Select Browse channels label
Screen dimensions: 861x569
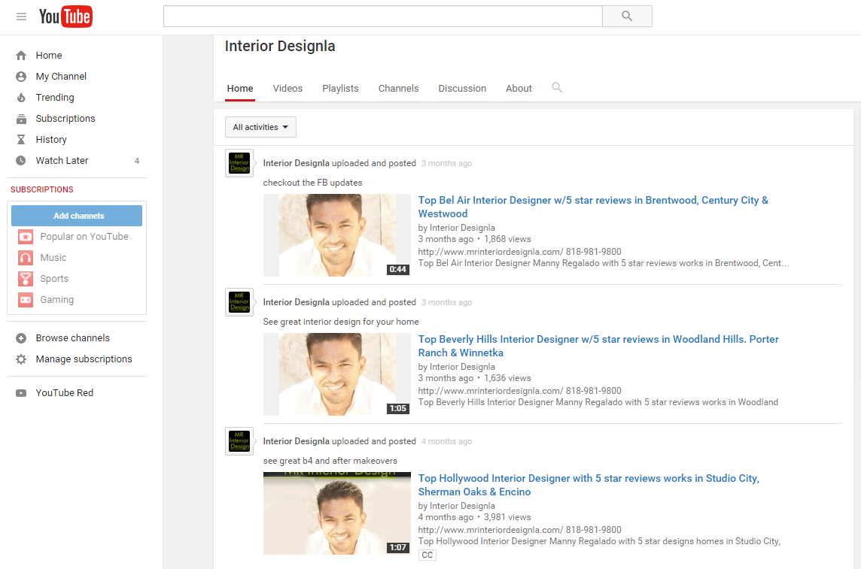72,338
